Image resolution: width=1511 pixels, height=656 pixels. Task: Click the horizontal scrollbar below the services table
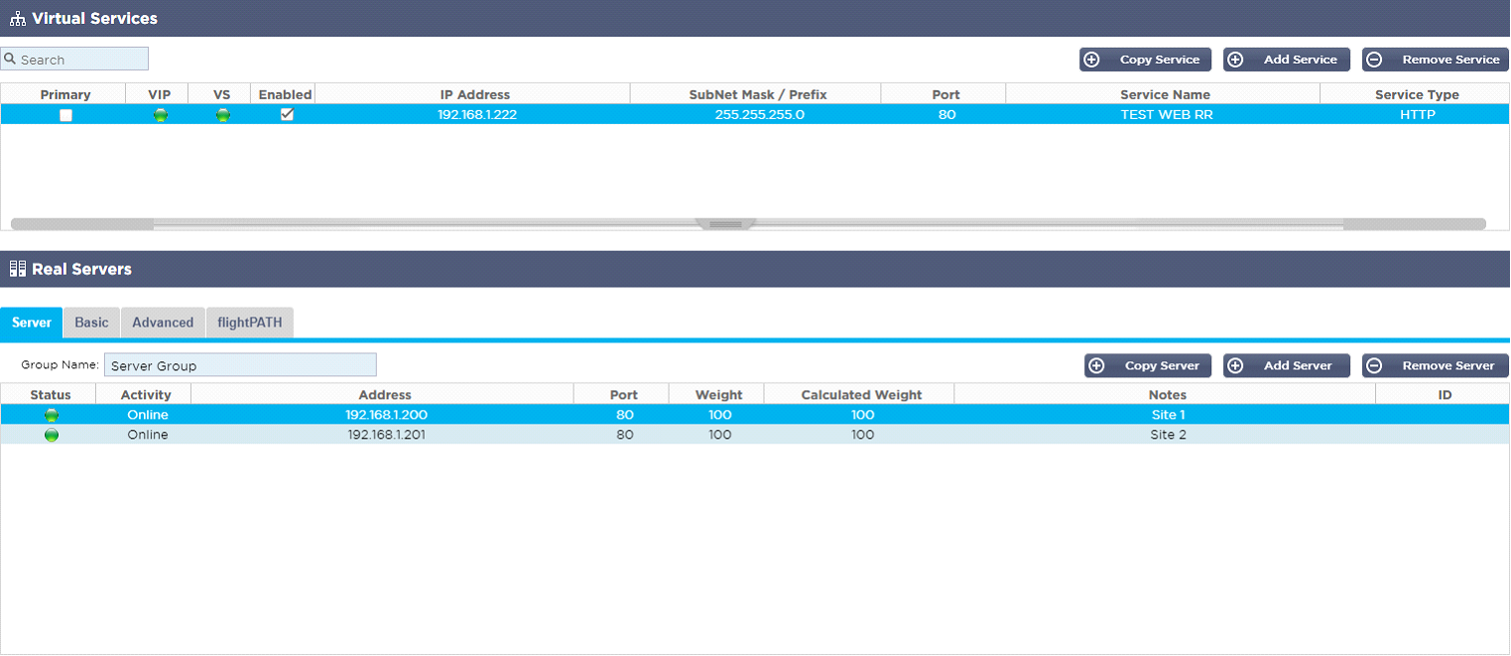pyautogui.click(x=727, y=223)
